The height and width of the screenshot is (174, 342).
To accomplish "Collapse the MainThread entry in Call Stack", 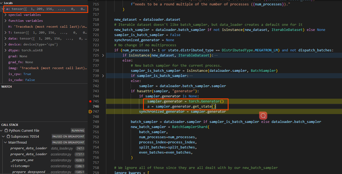I will pos(5,142).
